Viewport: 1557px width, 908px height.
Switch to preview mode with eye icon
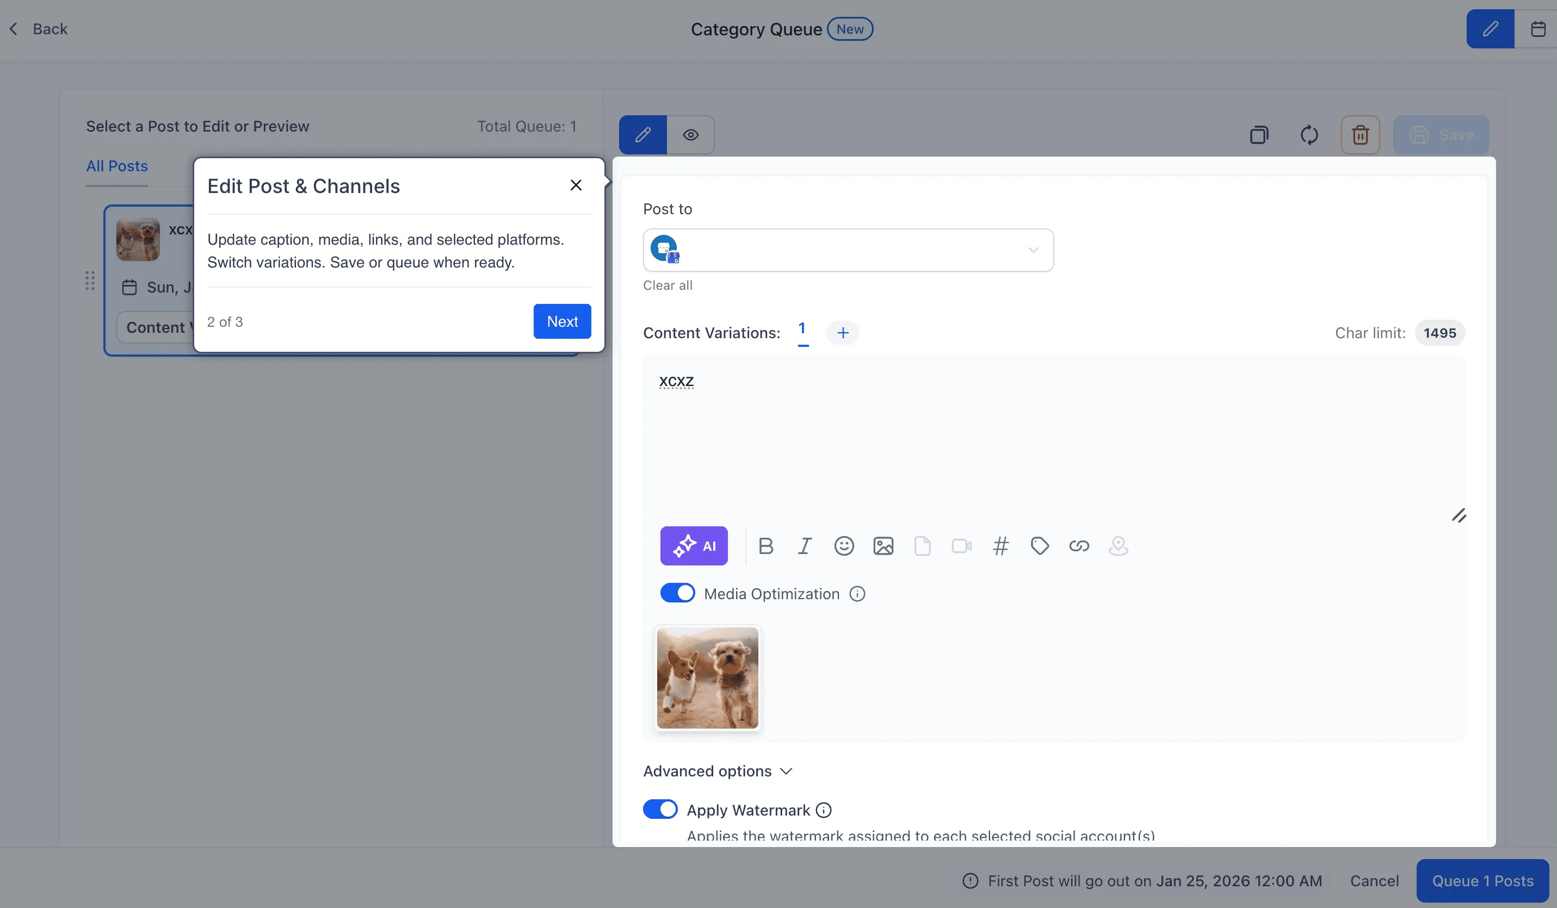(690, 135)
